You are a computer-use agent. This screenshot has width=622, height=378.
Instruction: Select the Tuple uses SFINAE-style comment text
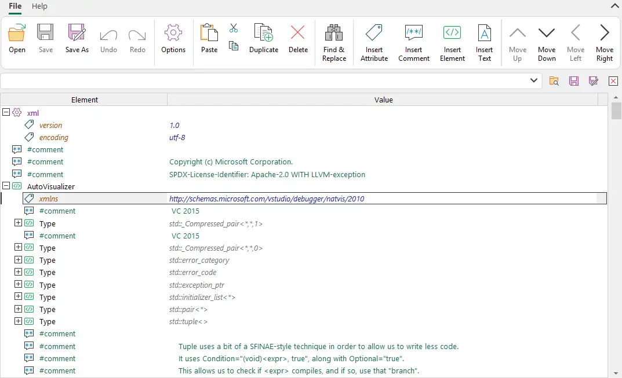(319, 346)
